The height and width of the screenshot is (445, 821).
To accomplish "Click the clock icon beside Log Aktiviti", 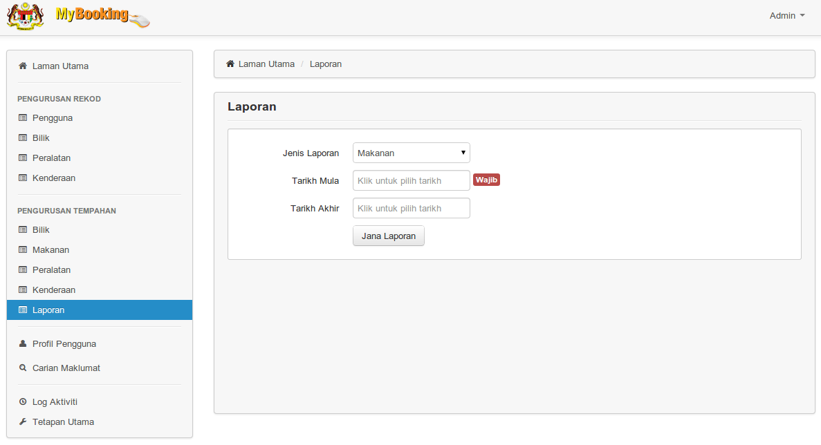I will click(23, 401).
